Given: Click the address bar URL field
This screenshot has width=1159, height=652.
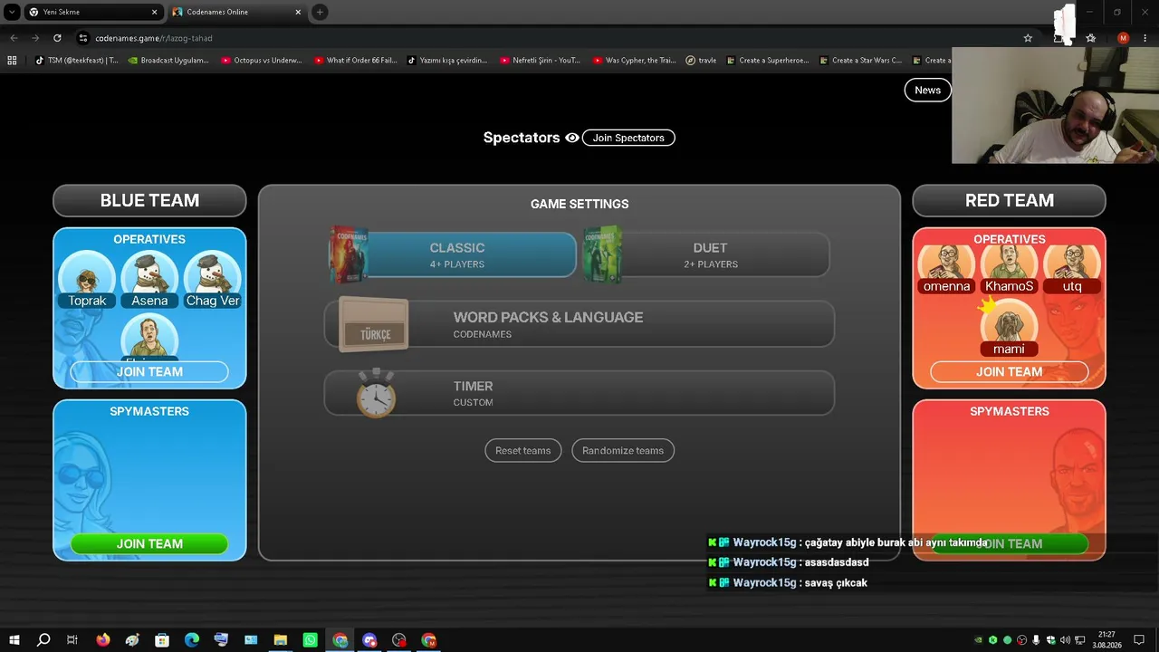Looking at the screenshot, I should [x=543, y=38].
